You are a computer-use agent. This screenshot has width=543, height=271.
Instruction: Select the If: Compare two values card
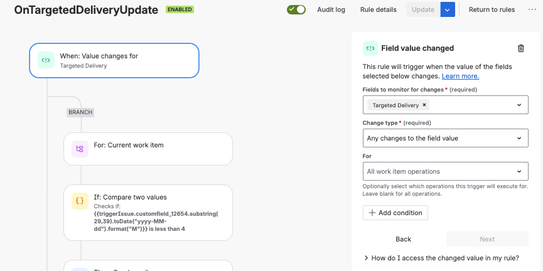[x=148, y=213]
